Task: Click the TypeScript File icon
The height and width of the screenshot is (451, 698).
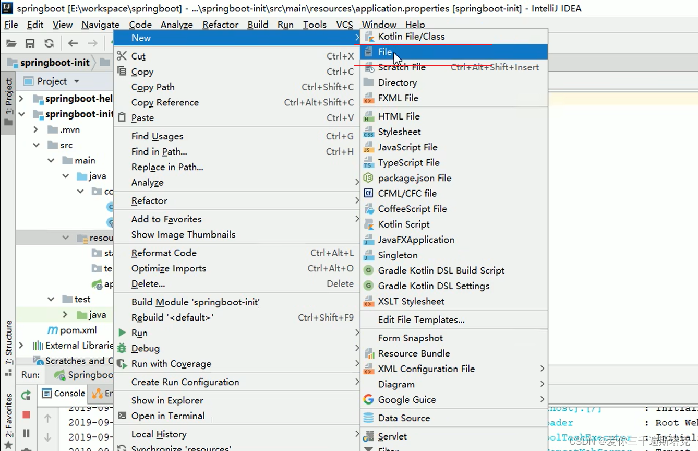Action: click(x=369, y=163)
